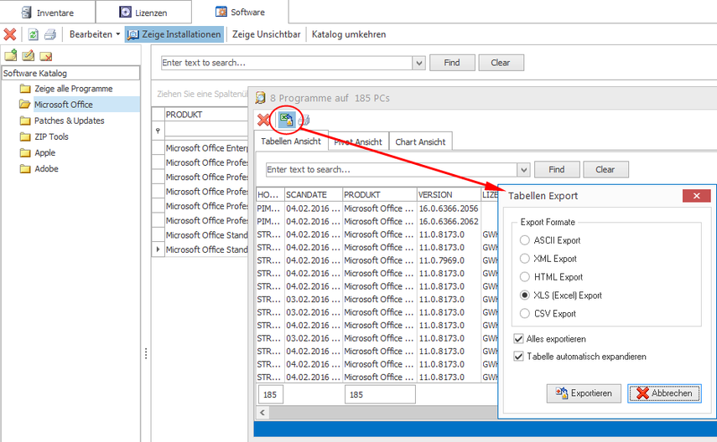Click the VERSION column header

click(x=449, y=194)
